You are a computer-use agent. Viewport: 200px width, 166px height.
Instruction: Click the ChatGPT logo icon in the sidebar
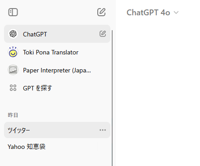[13, 34]
